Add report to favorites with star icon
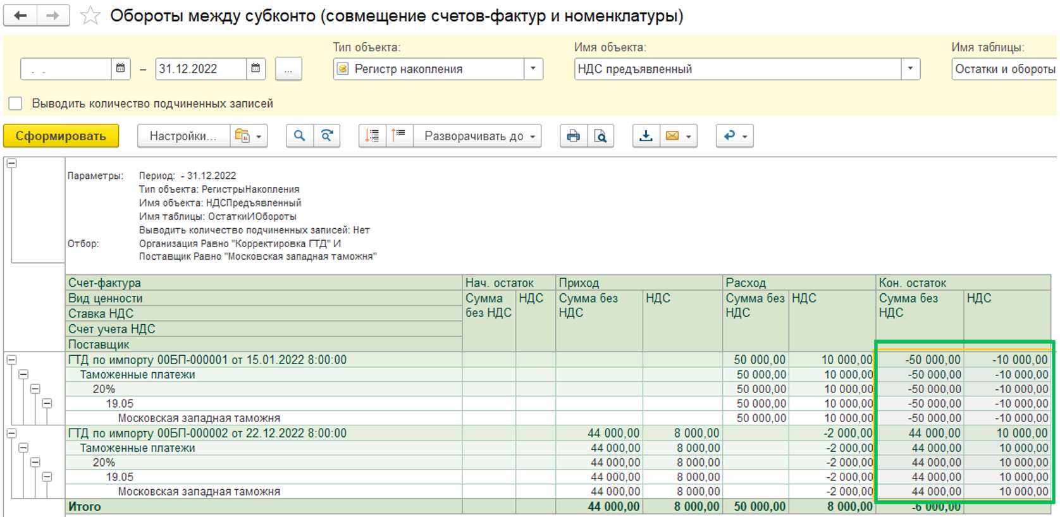Viewport: 1060px width, 517px height. point(90,16)
